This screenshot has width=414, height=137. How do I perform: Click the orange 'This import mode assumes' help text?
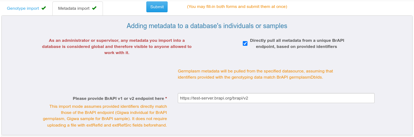click(105, 116)
